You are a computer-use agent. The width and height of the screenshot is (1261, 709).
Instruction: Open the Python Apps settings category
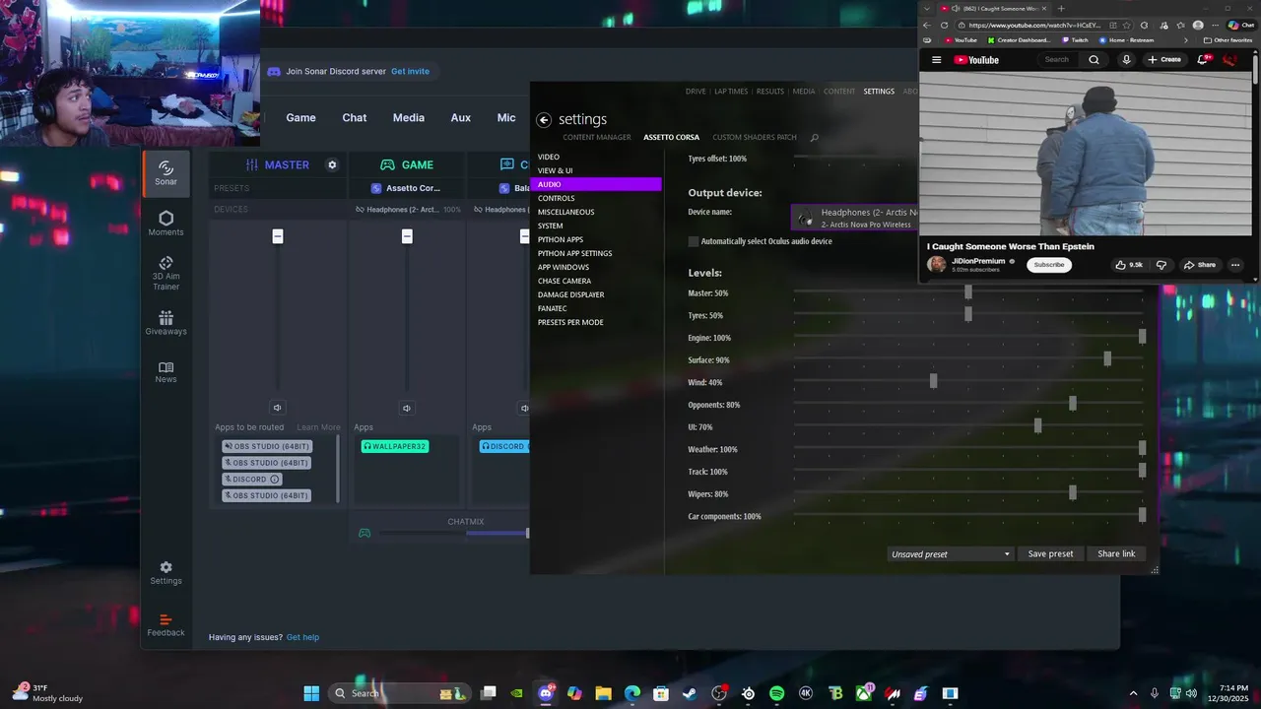[x=561, y=240]
